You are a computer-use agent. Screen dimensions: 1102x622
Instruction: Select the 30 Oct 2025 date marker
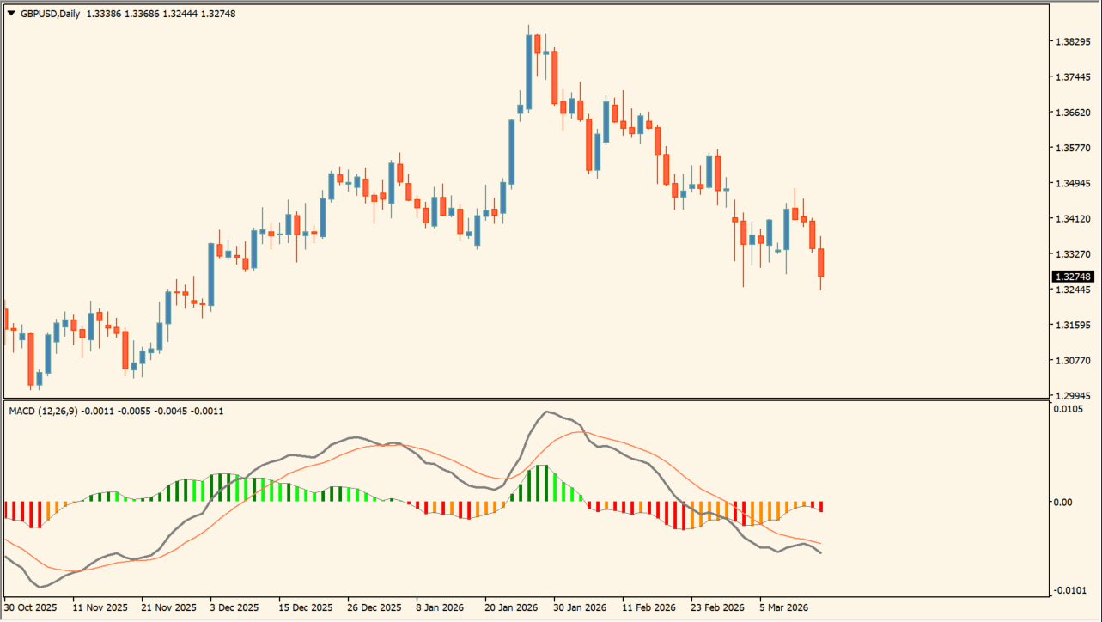pyautogui.click(x=32, y=607)
